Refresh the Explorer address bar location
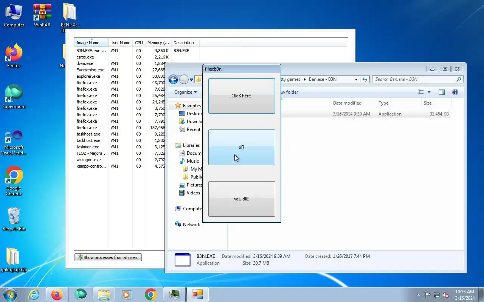 tap(365, 79)
